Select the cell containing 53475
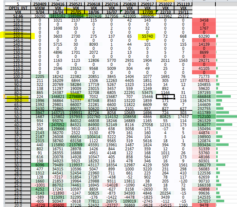Viewport: 237px width, 207px height. pyautogui.click(x=147, y=93)
